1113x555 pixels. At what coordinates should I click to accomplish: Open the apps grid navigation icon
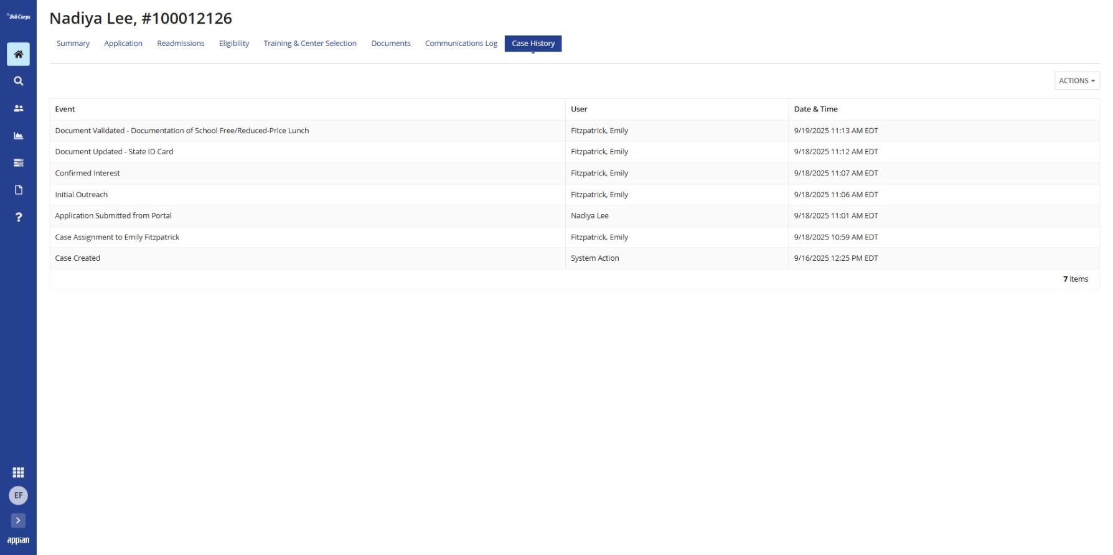18,472
